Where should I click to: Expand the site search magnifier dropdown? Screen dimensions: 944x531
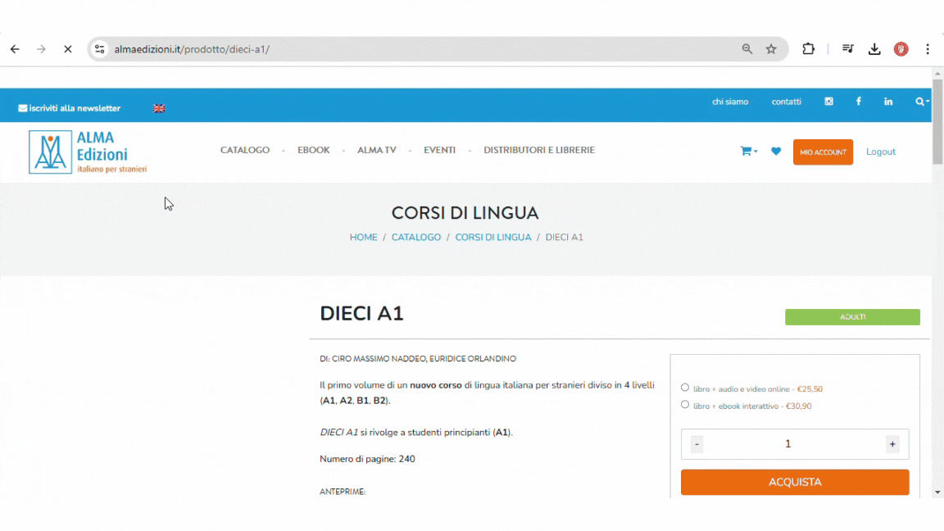[x=922, y=102]
